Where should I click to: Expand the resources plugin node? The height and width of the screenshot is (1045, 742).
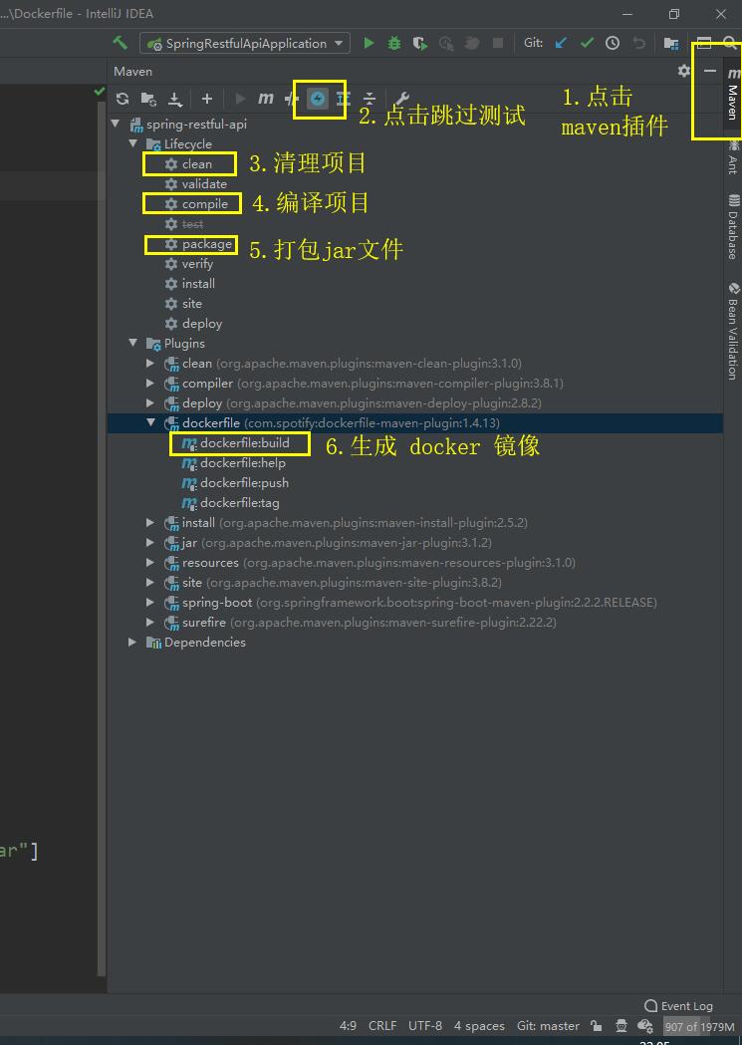[x=150, y=563]
